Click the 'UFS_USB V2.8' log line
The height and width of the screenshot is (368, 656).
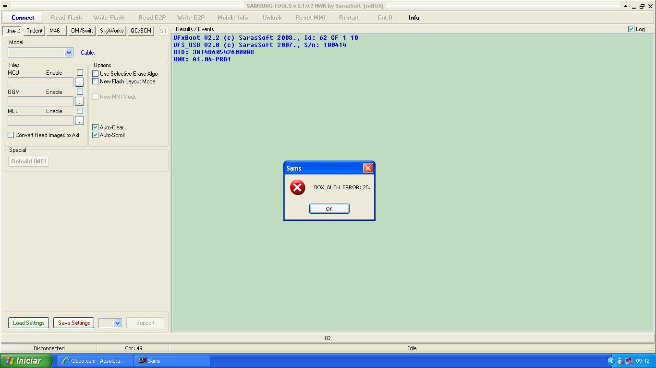click(260, 45)
